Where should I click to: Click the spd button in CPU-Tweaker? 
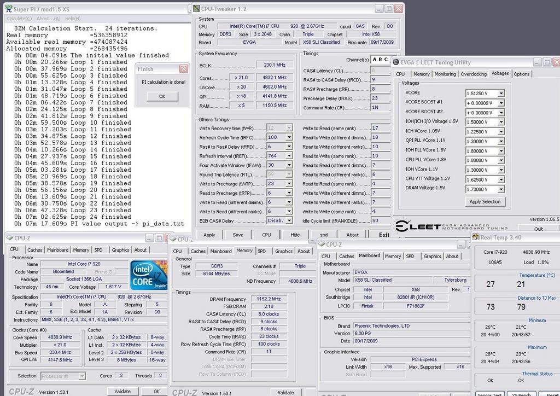324,235
